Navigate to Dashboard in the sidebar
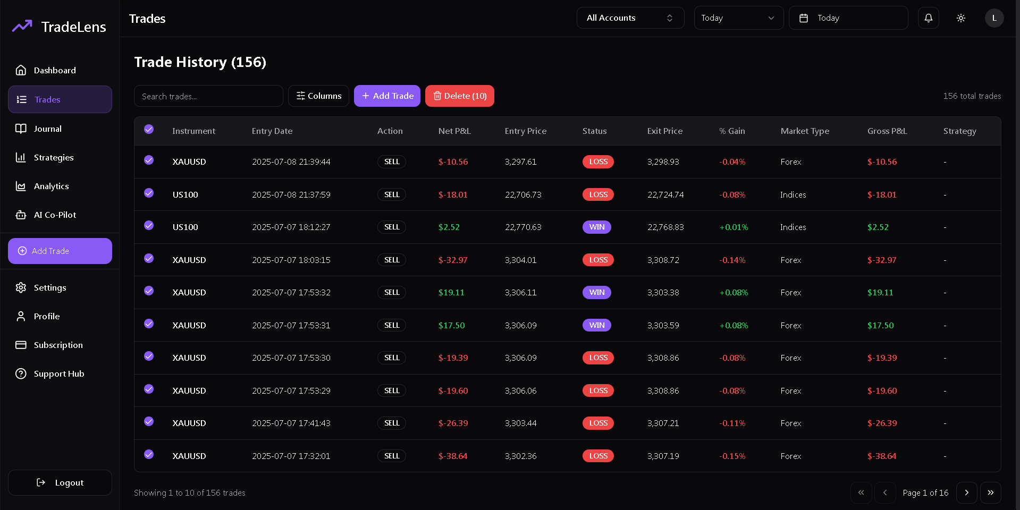Screen dimensions: 1020x510 55,70
